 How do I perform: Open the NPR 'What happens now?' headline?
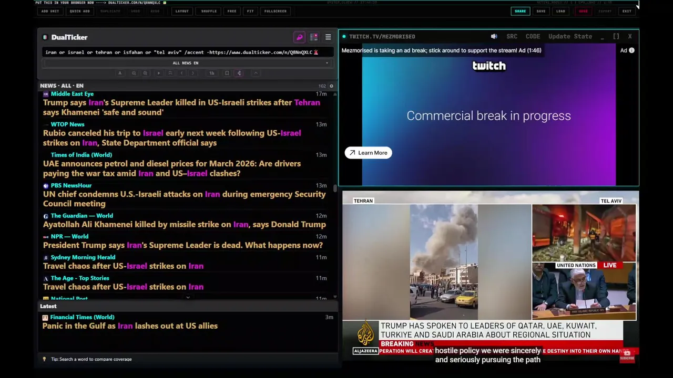(183, 245)
